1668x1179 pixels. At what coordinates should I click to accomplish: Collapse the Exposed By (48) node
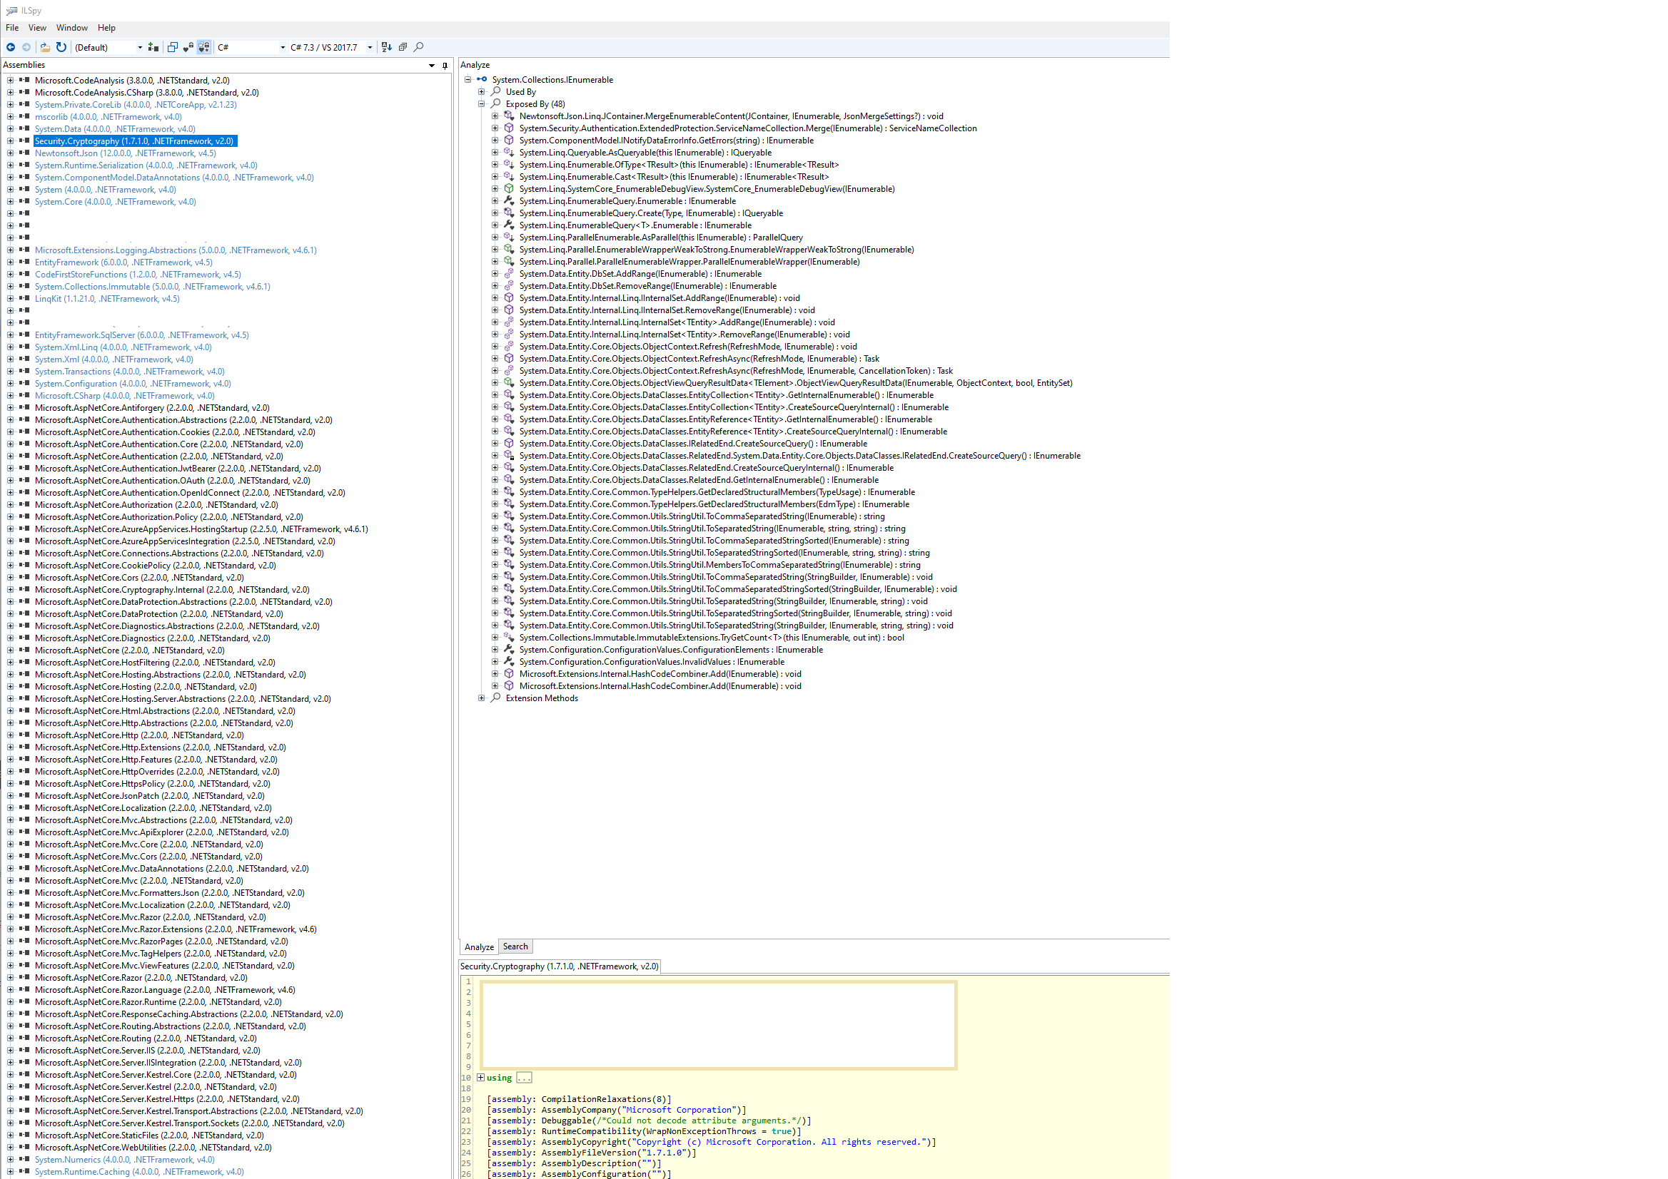(x=481, y=104)
